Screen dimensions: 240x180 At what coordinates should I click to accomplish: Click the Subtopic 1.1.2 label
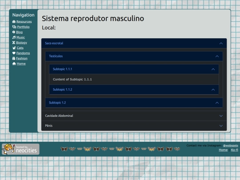[x=63, y=89]
